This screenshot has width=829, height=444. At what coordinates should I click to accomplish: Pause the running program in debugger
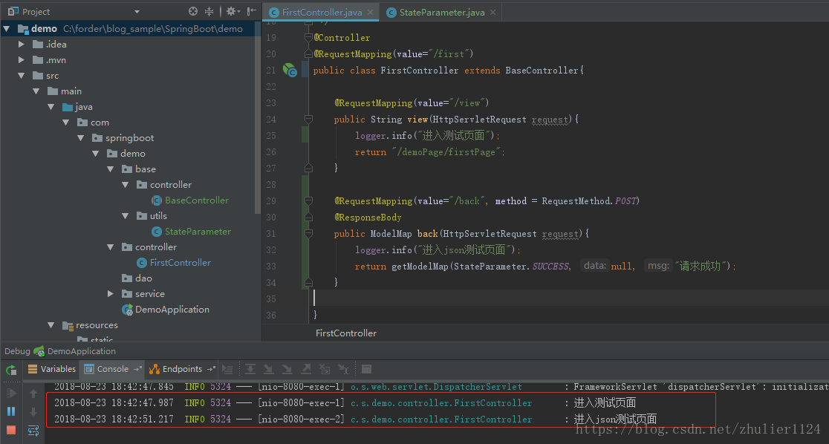click(x=11, y=411)
